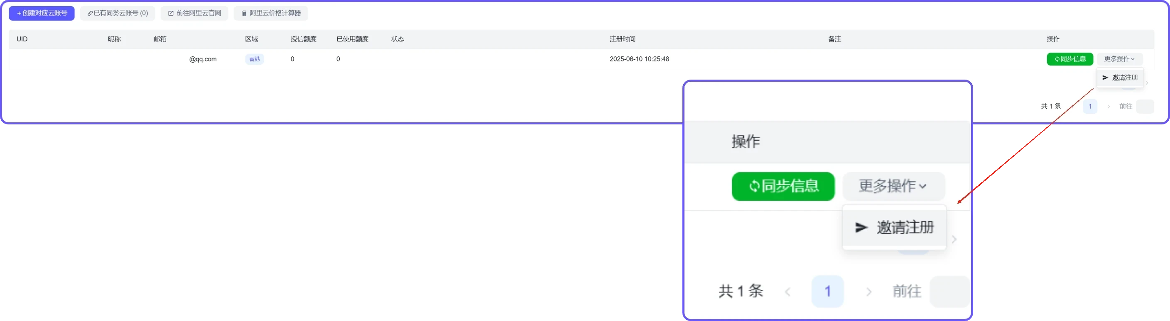The height and width of the screenshot is (321, 1170).
Task: Choose the small 邀请注册 menu item under the table
Action: tap(1120, 78)
